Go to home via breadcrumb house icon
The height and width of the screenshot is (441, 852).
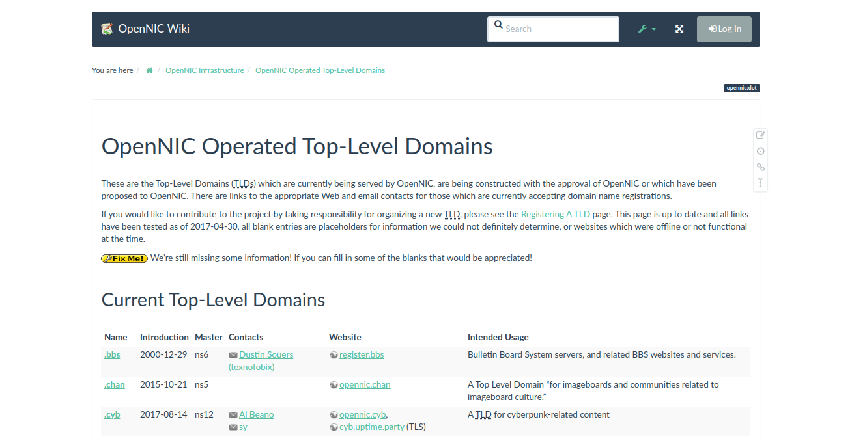149,70
